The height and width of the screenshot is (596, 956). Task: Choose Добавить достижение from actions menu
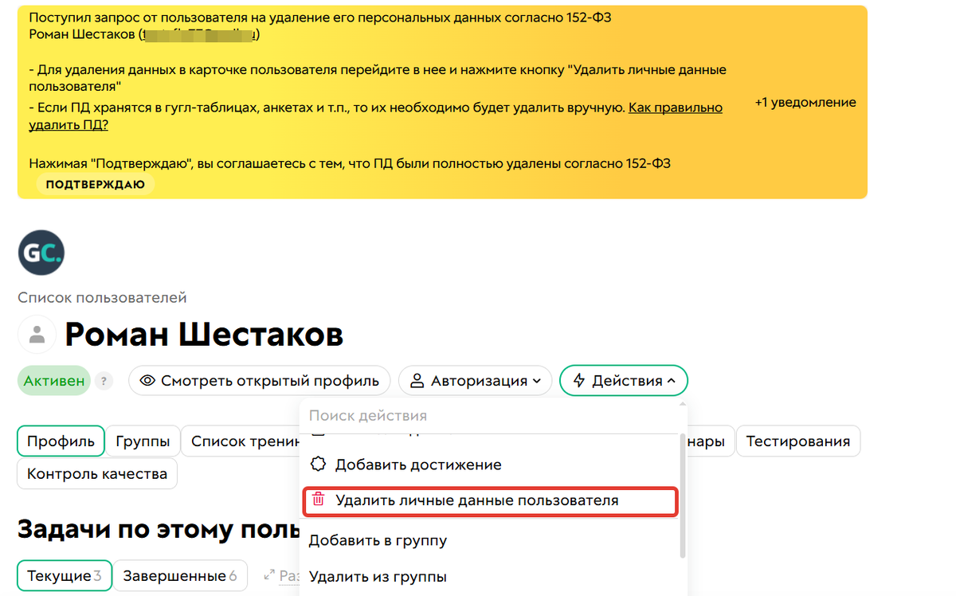pyautogui.click(x=418, y=464)
